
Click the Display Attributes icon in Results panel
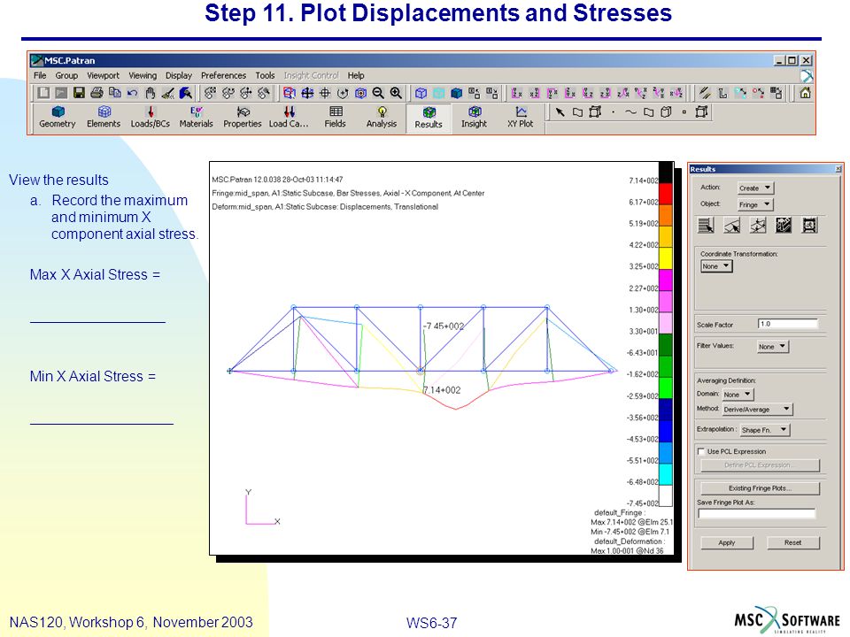[x=758, y=226]
